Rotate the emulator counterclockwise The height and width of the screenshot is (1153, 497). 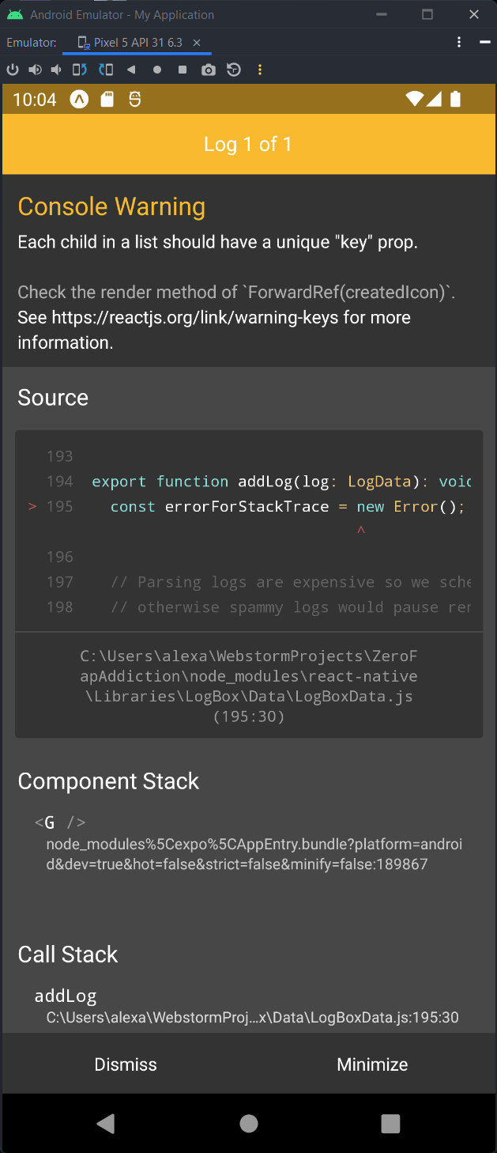78,70
